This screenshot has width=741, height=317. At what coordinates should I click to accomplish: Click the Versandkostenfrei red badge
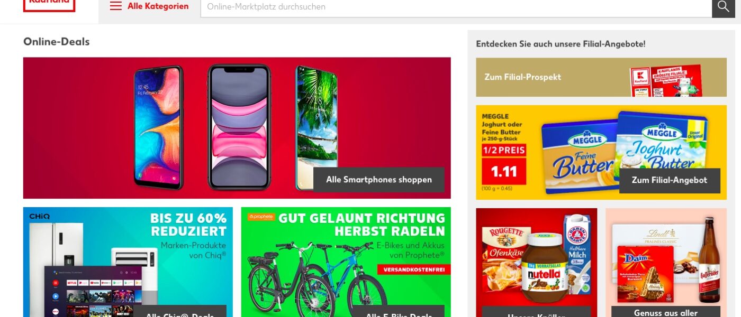pos(414,270)
